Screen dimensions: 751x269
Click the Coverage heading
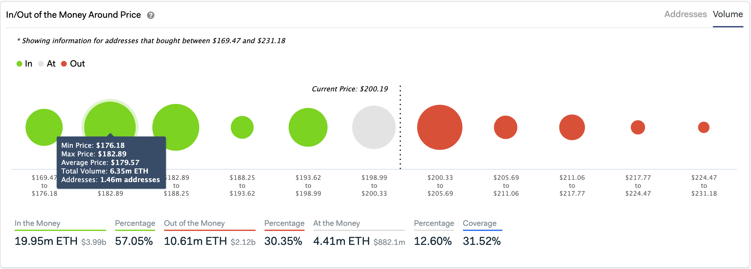click(479, 223)
